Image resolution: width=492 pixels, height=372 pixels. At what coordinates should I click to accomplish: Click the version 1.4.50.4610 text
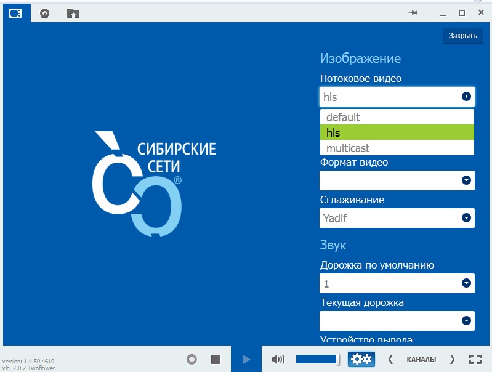coord(28,361)
